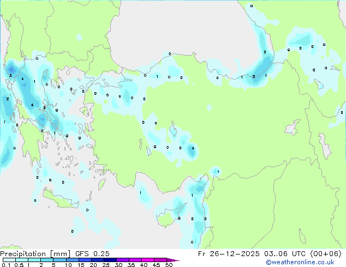Click the '25' legend scale label

(106, 265)
